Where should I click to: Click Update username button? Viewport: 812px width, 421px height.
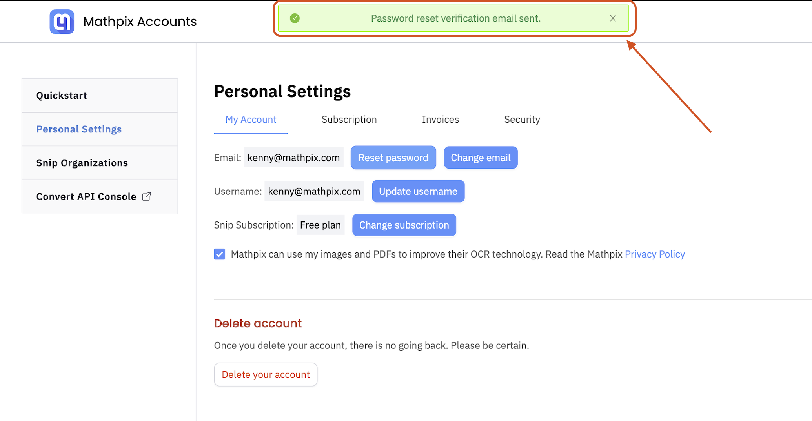418,191
